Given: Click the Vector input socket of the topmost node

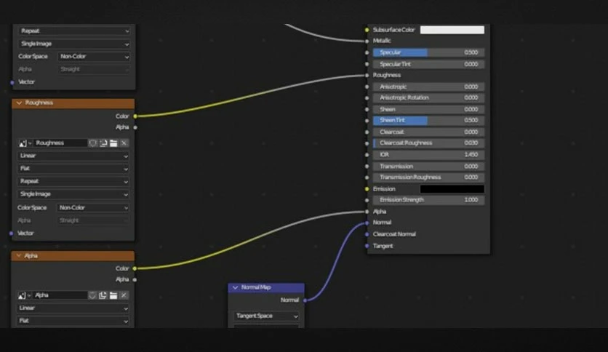Looking at the screenshot, I should (x=12, y=82).
